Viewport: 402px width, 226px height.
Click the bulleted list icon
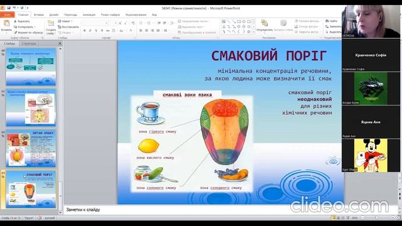[x=141, y=23]
